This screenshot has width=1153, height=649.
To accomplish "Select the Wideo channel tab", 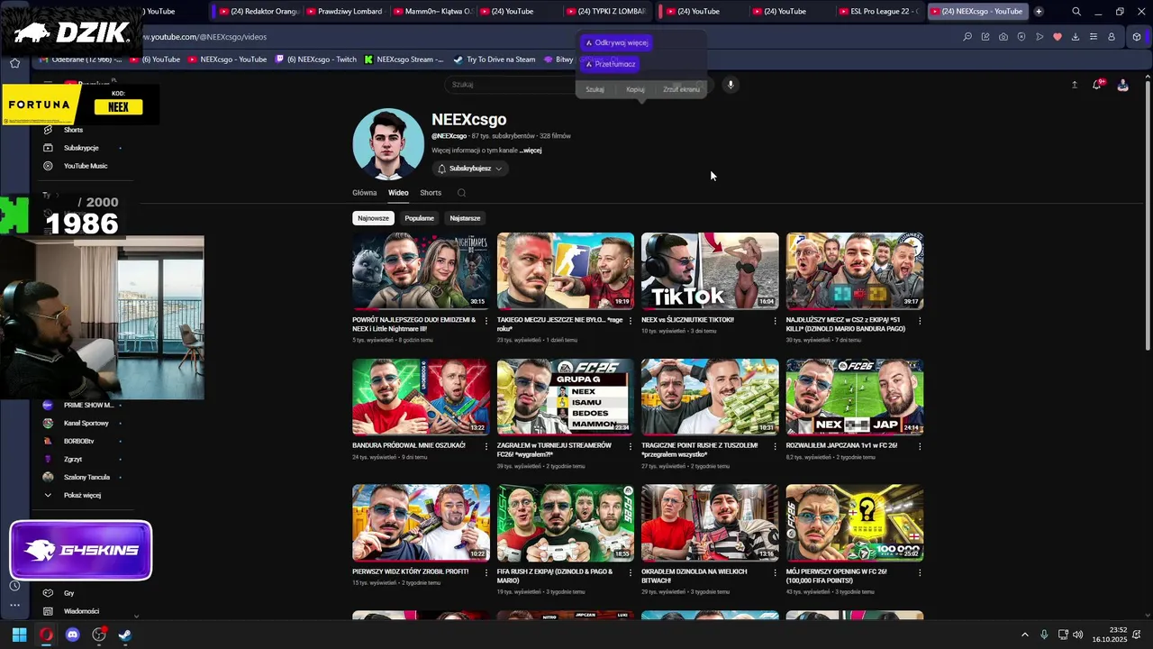I will coord(398,193).
